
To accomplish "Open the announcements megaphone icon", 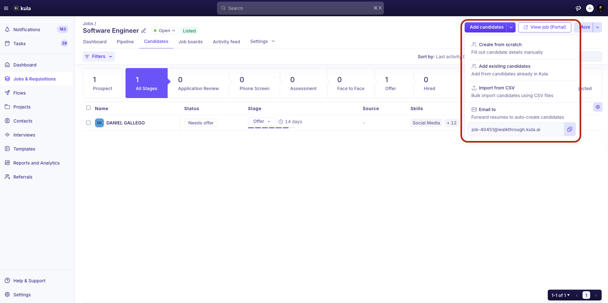I will coord(578,8).
